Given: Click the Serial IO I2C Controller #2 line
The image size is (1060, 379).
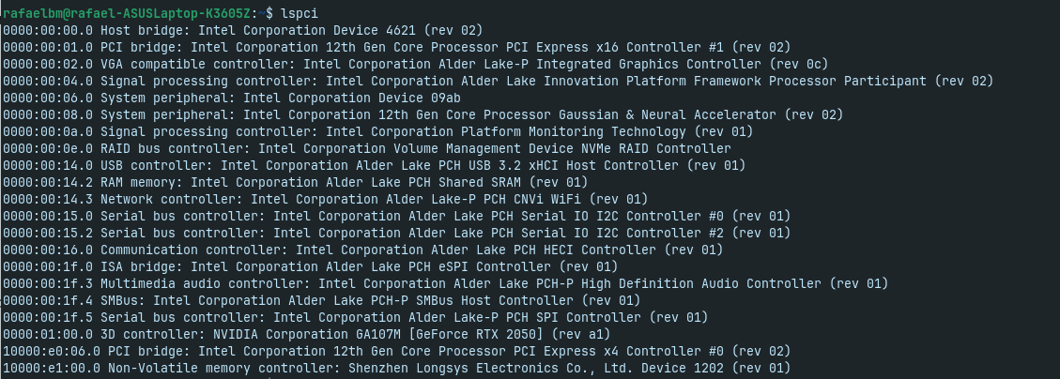Looking at the screenshot, I should 395,233.
